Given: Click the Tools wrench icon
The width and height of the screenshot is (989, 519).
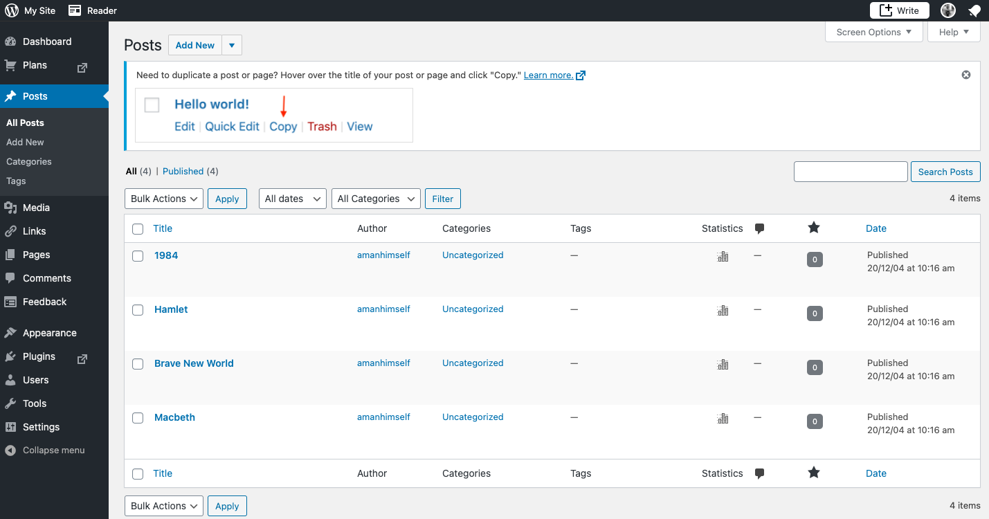Looking at the screenshot, I should (10, 403).
